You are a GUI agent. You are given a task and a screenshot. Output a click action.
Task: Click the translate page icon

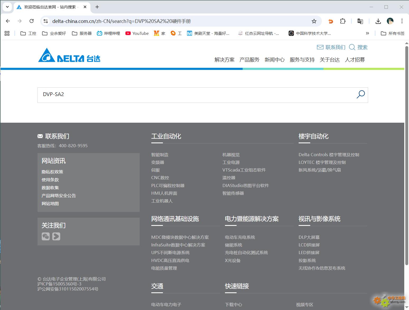(360, 21)
